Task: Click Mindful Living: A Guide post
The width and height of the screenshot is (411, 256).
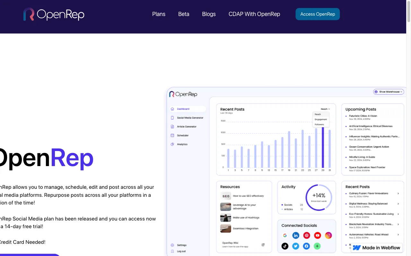Action: (362, 157)
